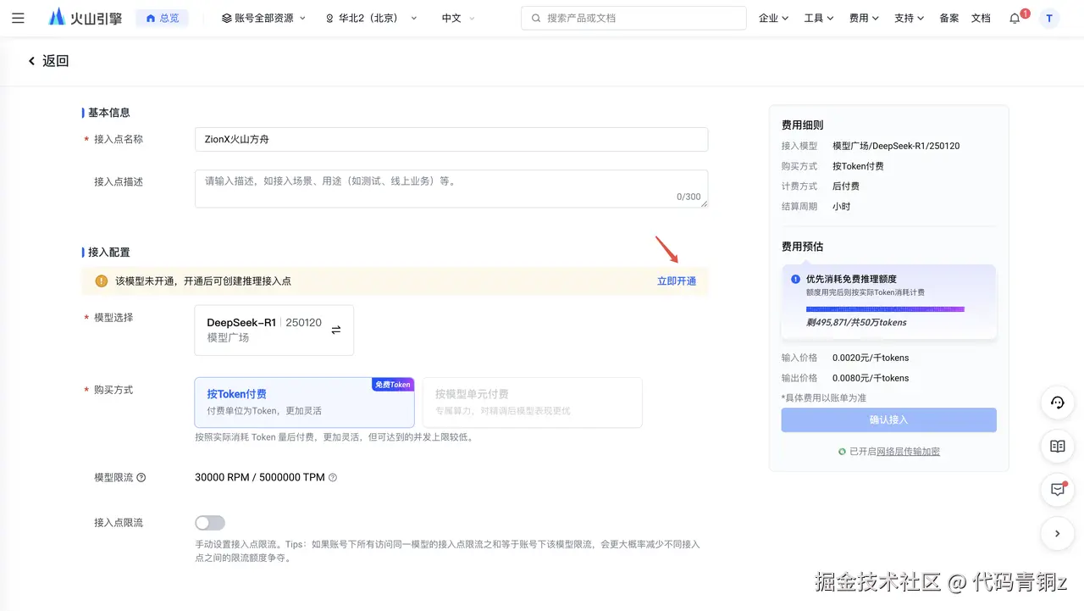The width and height of the screenshot is (1084, 611).
Task: Select the 按Token付费 purchase option
Action: click(x=304, y=403)
